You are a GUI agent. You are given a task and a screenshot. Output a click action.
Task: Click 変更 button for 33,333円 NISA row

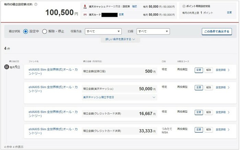[199, 130]
